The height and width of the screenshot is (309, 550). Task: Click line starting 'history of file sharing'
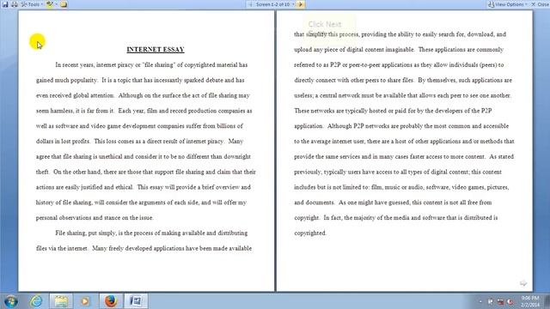(x=141, y=203)
